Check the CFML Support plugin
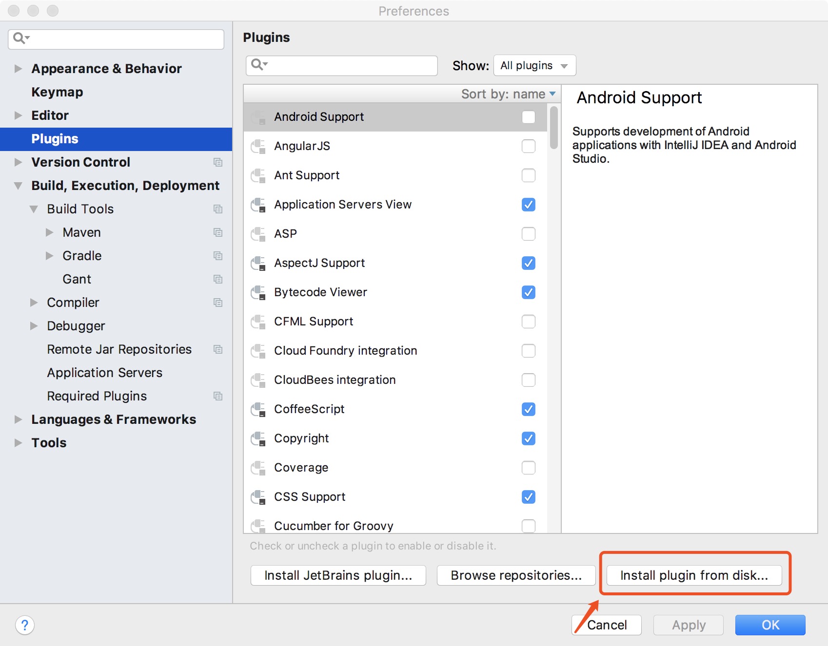The height and width of the screenshot is (646, 828). pyautogui.click(x=529, y=322)
